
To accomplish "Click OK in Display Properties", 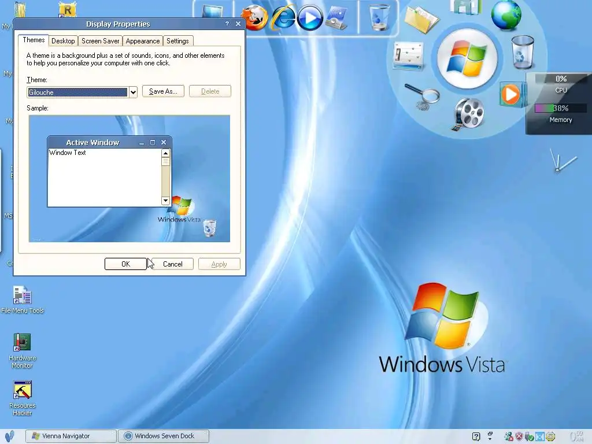I will (x=125, y=264).
